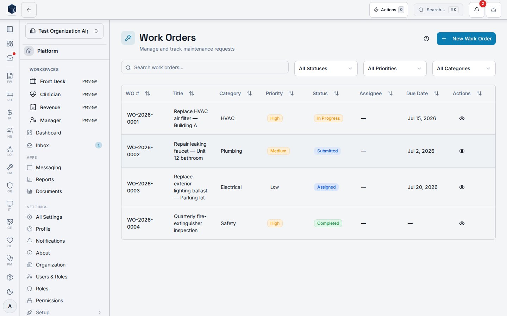Open the apps grid icon in rail
The image size is (507, 316).
(x=10, y=44)
